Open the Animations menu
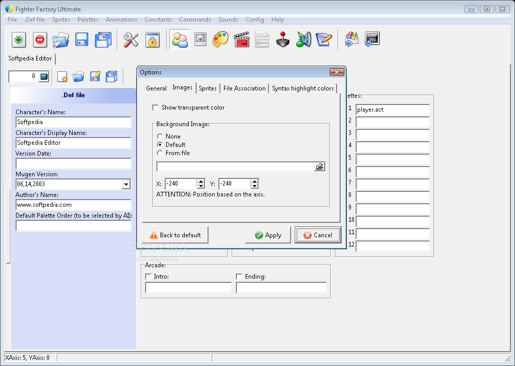The height and width of the screenshot is (366, 515). tap(121, 20)
